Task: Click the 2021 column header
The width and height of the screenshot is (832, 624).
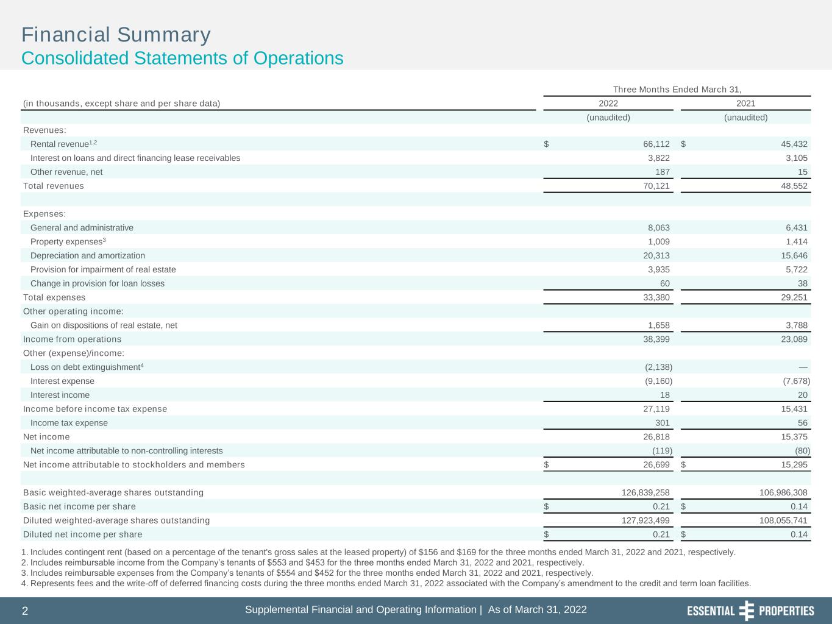Action: 745,104
